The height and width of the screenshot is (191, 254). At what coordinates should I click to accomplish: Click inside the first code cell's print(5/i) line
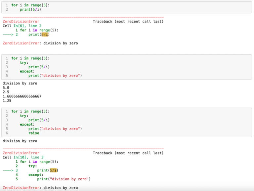30,9
